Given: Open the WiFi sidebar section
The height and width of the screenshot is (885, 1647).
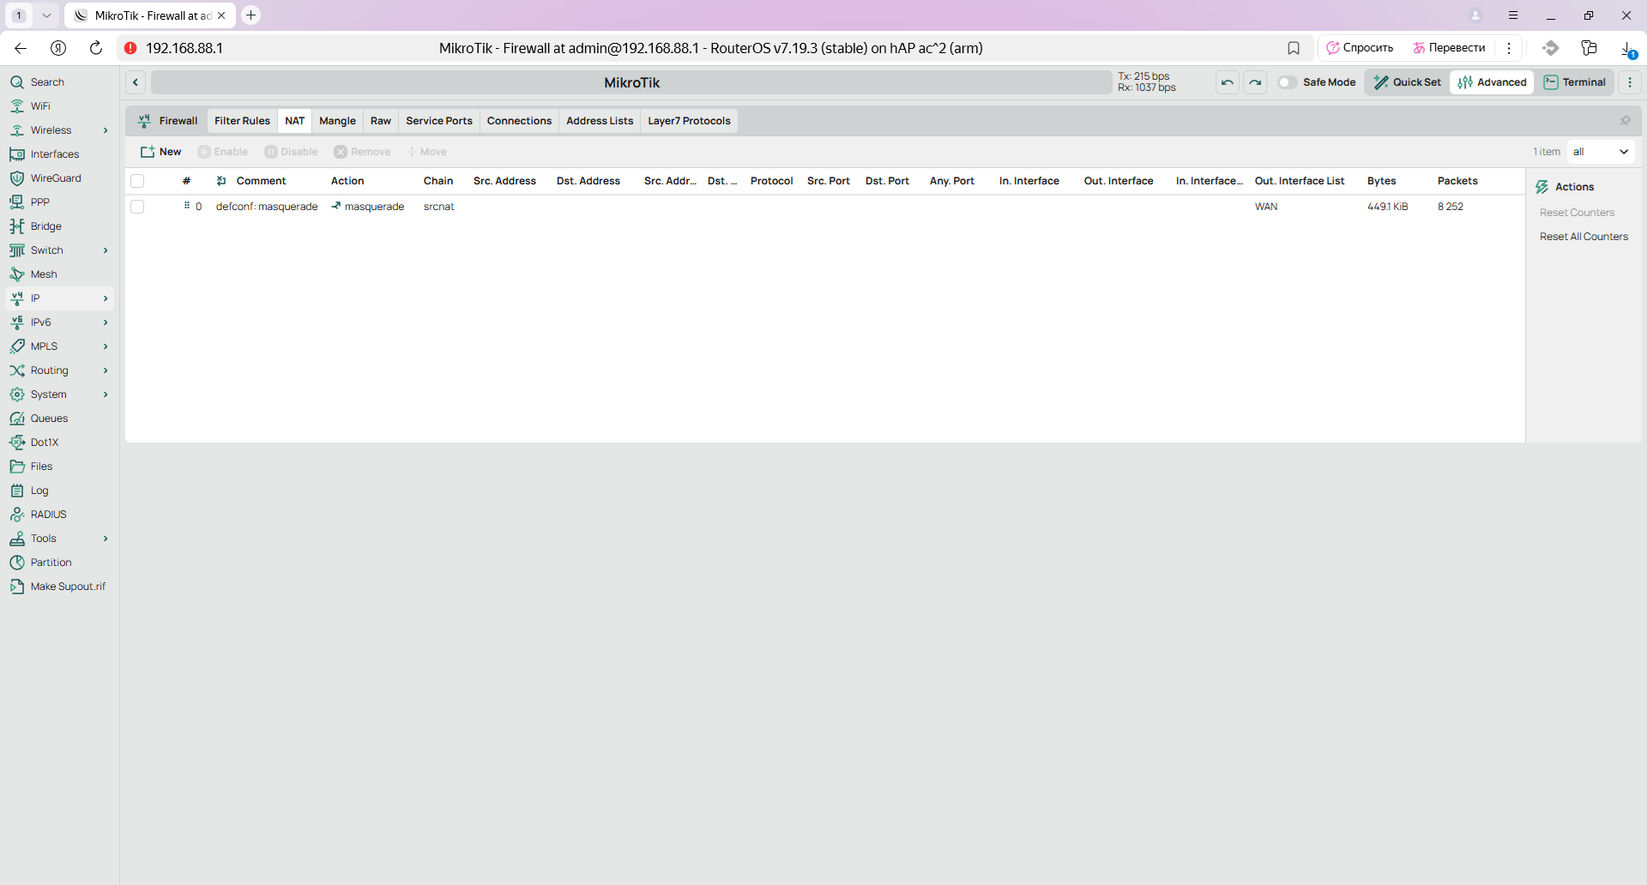Looking at the screenshot, I should 40,106.
